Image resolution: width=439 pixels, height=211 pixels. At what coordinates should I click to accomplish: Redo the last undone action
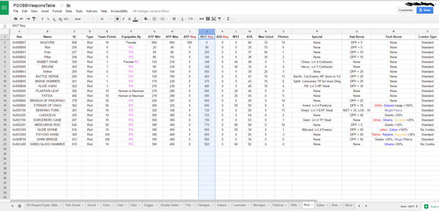point(28,19)
